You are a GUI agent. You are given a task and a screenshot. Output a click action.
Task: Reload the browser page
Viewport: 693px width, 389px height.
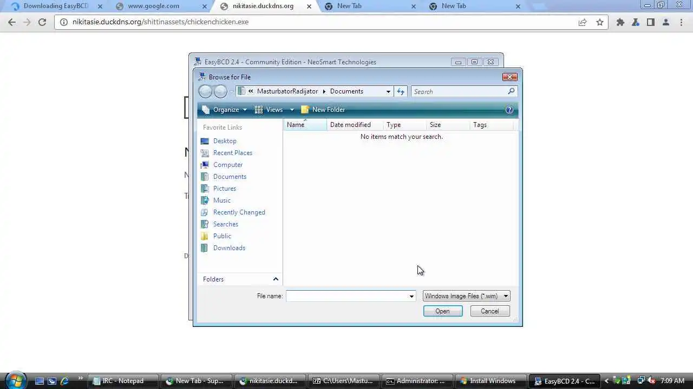pos(42,22)
